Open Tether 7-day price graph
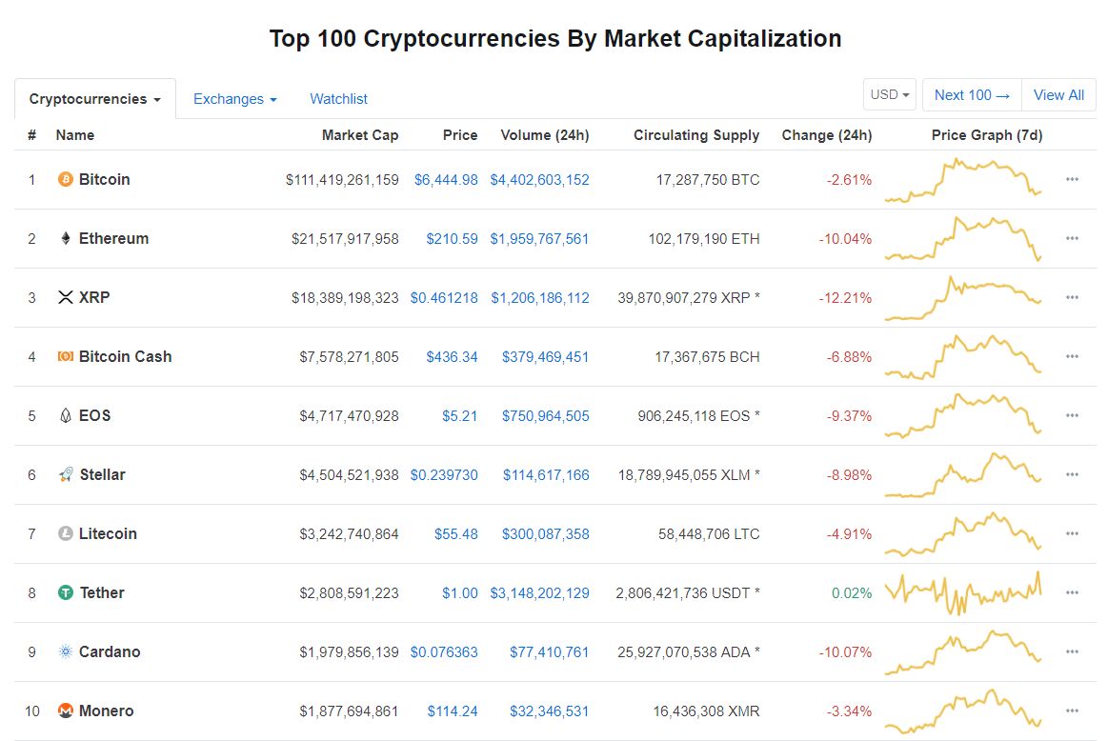 tap(963, 592)
